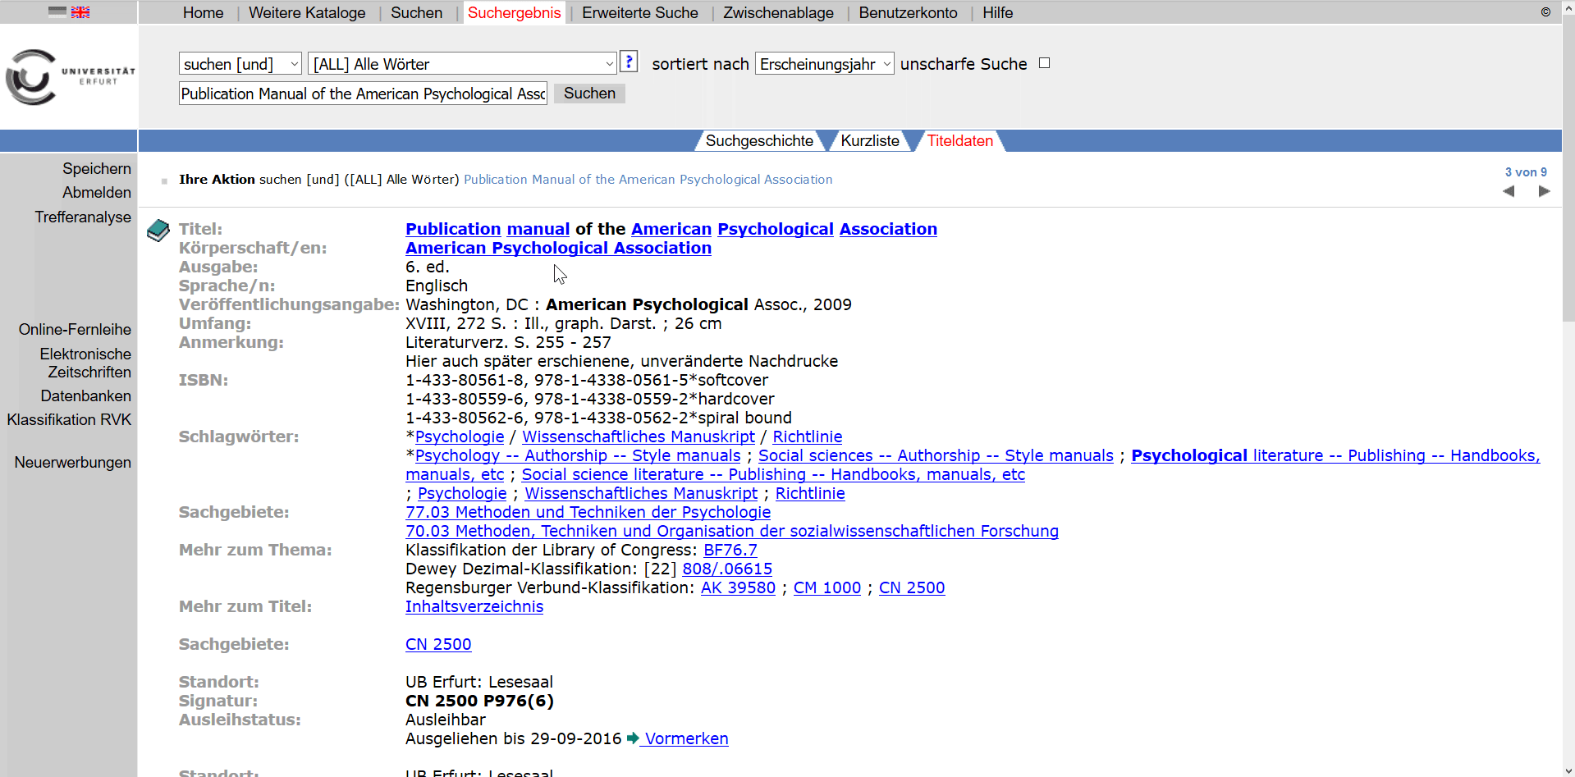This screenshot has height=777, width=1575.
Task: Open '70.03 Methoden, Techniken und Organisation' link
Action: 732,532
